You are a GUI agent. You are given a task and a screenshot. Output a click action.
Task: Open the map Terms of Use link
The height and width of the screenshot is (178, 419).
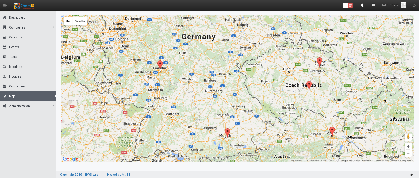[x=382, y=161]
